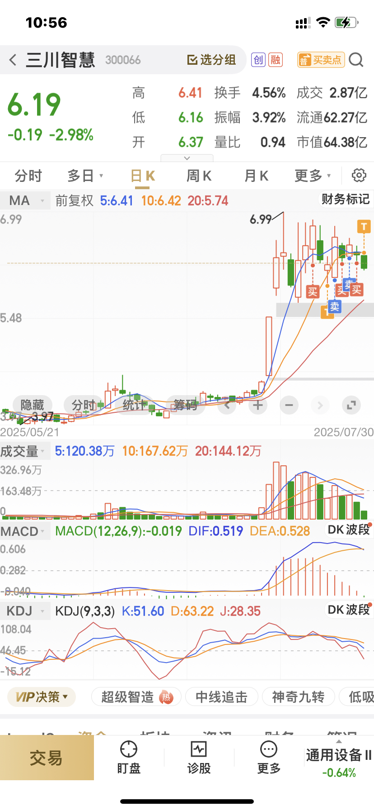Open the KDJ indicator dropdown
374x811 pixels.
click(25, 611)
